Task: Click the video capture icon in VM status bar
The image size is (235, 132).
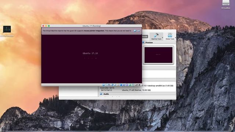Action: point(124,85)
